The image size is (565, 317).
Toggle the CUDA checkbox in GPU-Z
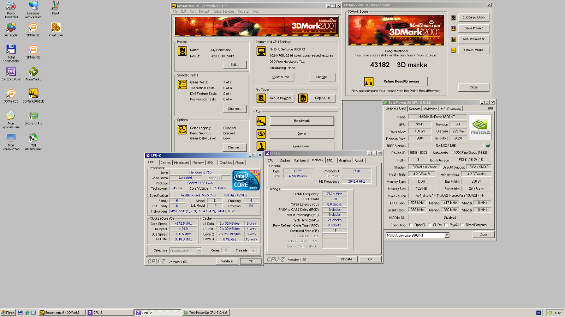tap(430, 225)
